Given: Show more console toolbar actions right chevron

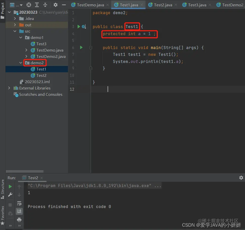Looking at the screenshot, I should coord(19,226).
